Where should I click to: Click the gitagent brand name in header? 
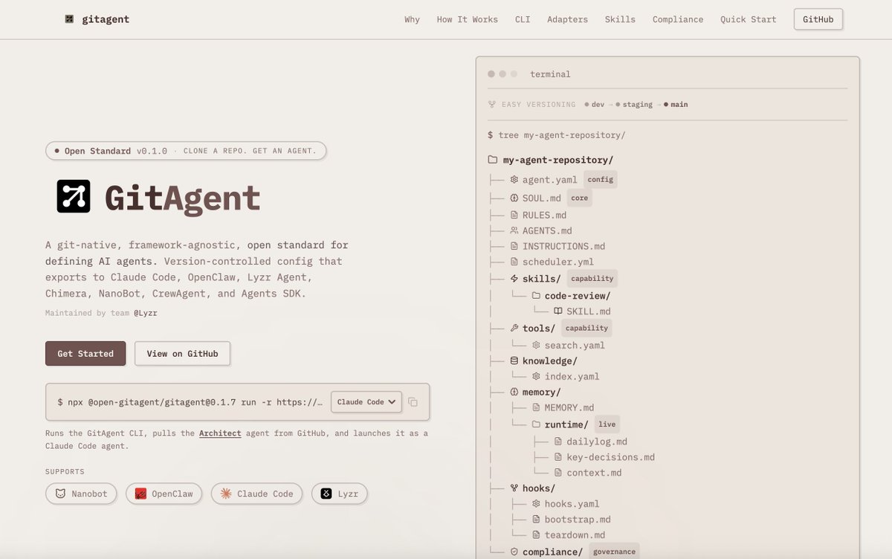(106, 19)
